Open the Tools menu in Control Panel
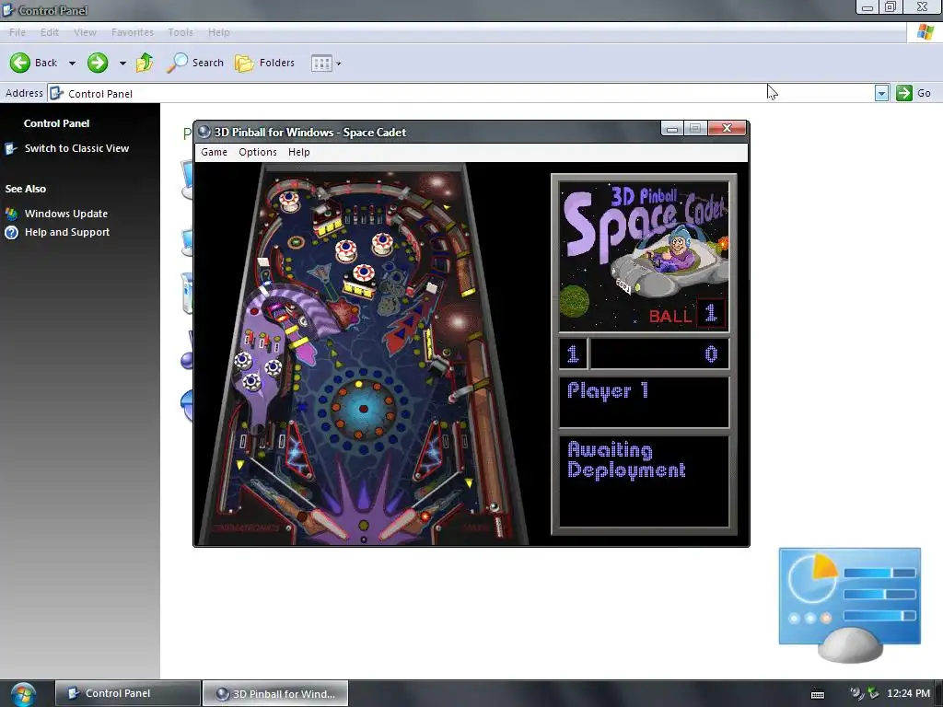The height and width of the screenshot is (707, 943). click(x=180, y=32)
